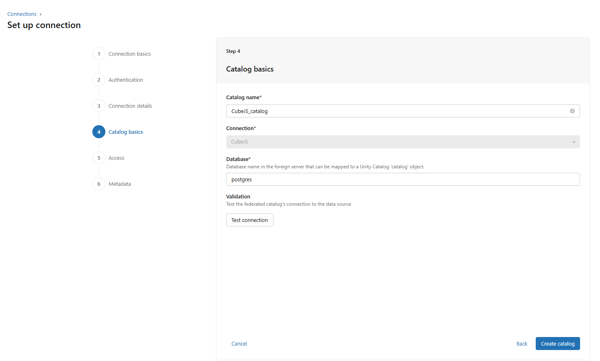Select the highlighted step 4 circle

[99, 132]
